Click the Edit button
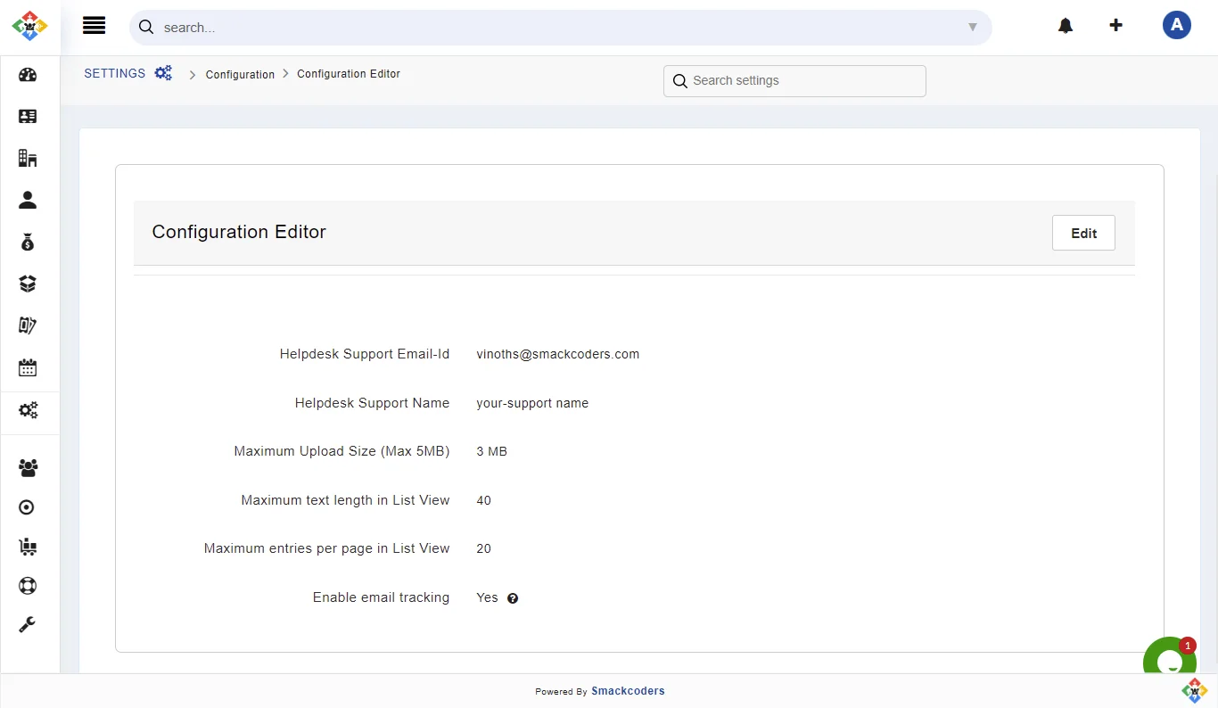The image size is (1218, 708). coord(1083,233)
